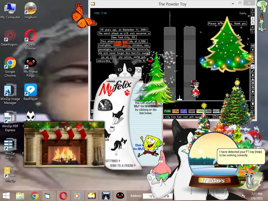The width and height of the screenshot is (268, 201).
Task: Open the Electronics plug section in Powder Toy
Action: tap(253, 50)
